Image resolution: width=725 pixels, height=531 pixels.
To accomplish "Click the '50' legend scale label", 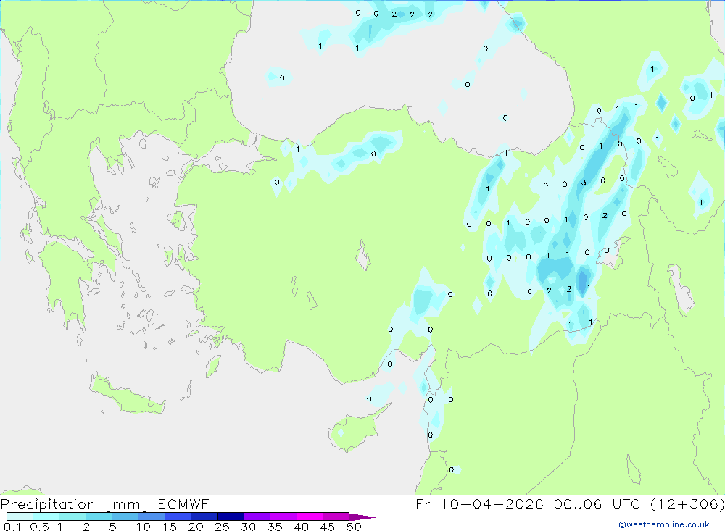I will (355, 527).
